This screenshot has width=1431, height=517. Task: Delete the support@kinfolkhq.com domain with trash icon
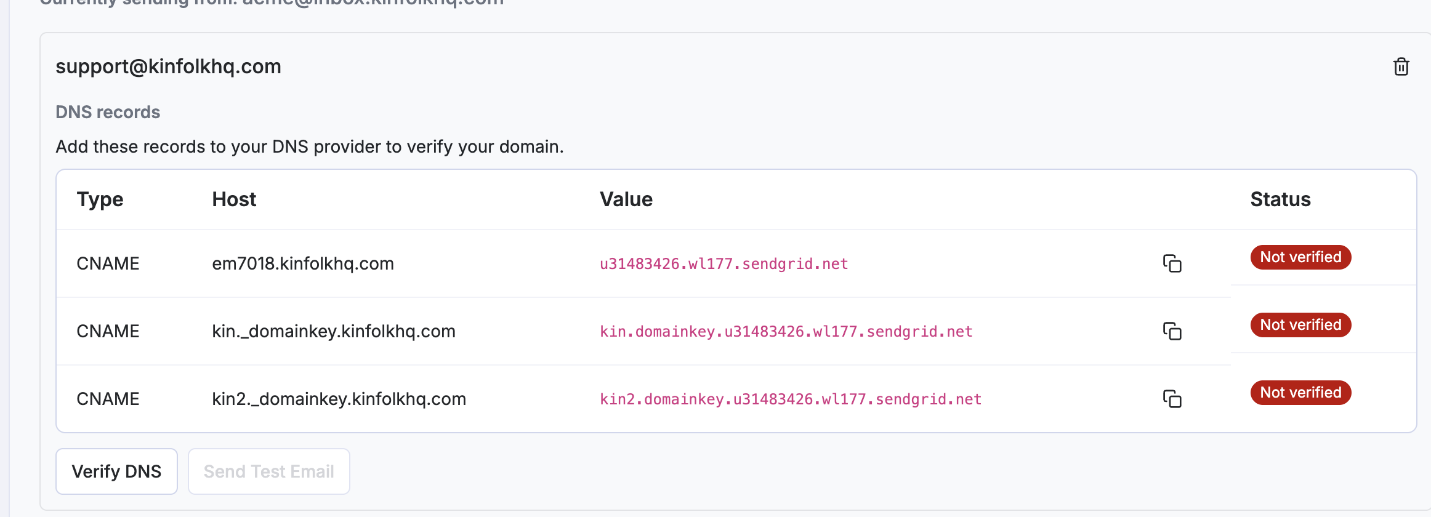coord(1401,66)
